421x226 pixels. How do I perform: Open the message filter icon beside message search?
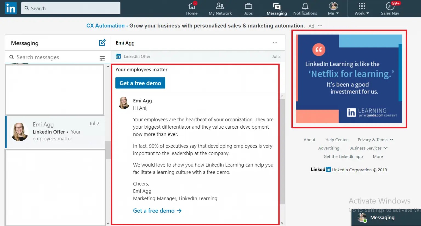[x=102, y=58]
